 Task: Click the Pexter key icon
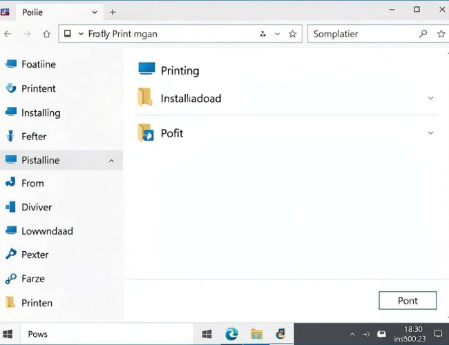coord(11,254)
